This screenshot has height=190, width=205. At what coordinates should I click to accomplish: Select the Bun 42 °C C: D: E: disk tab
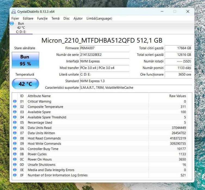pos(21,28)
